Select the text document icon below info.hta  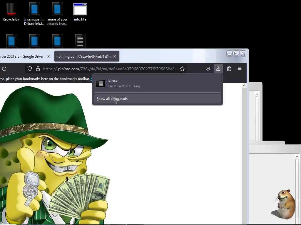tap(80, 41)
